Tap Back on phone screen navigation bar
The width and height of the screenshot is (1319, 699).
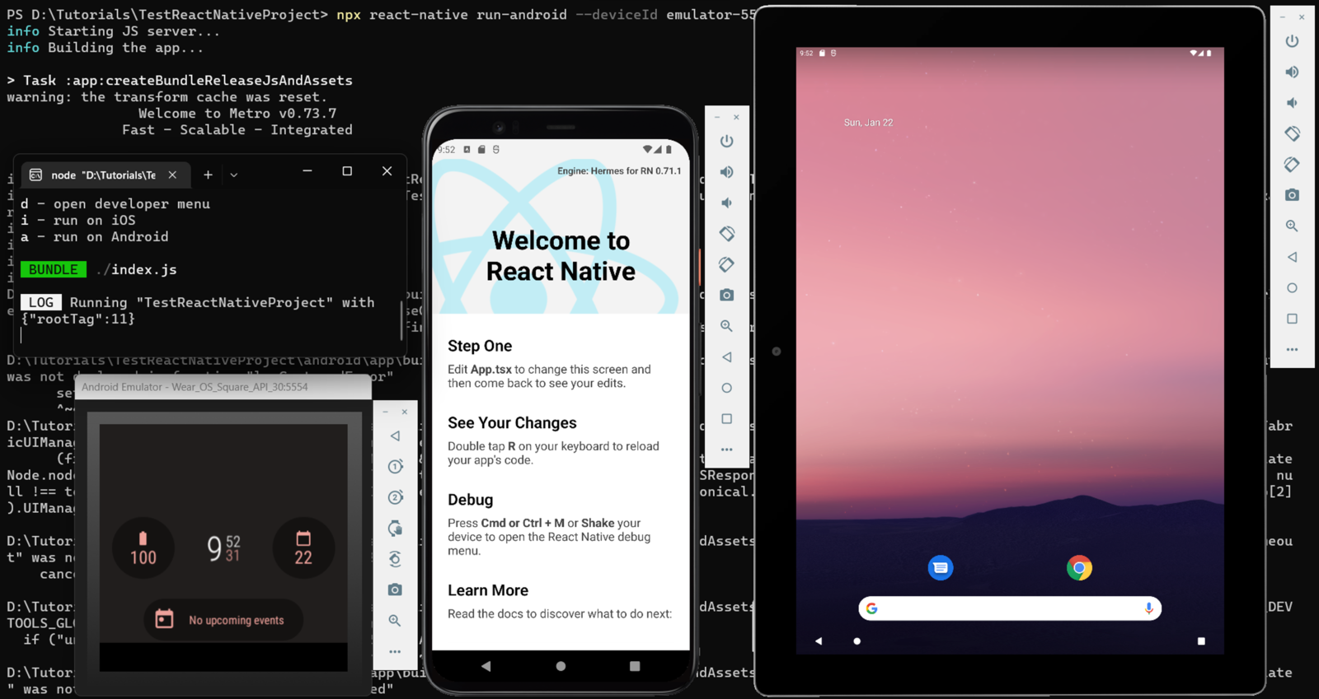point(486,666)
